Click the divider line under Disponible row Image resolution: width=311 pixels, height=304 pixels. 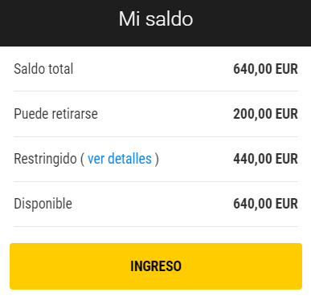coord(156,226)
